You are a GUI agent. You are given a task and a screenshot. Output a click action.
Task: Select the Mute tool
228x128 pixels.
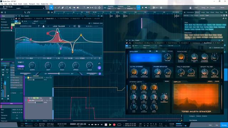pyautogui.click(x=70, y=7)
